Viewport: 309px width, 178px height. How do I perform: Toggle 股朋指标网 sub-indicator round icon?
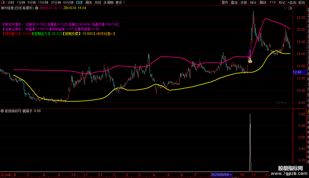point(2,111)
